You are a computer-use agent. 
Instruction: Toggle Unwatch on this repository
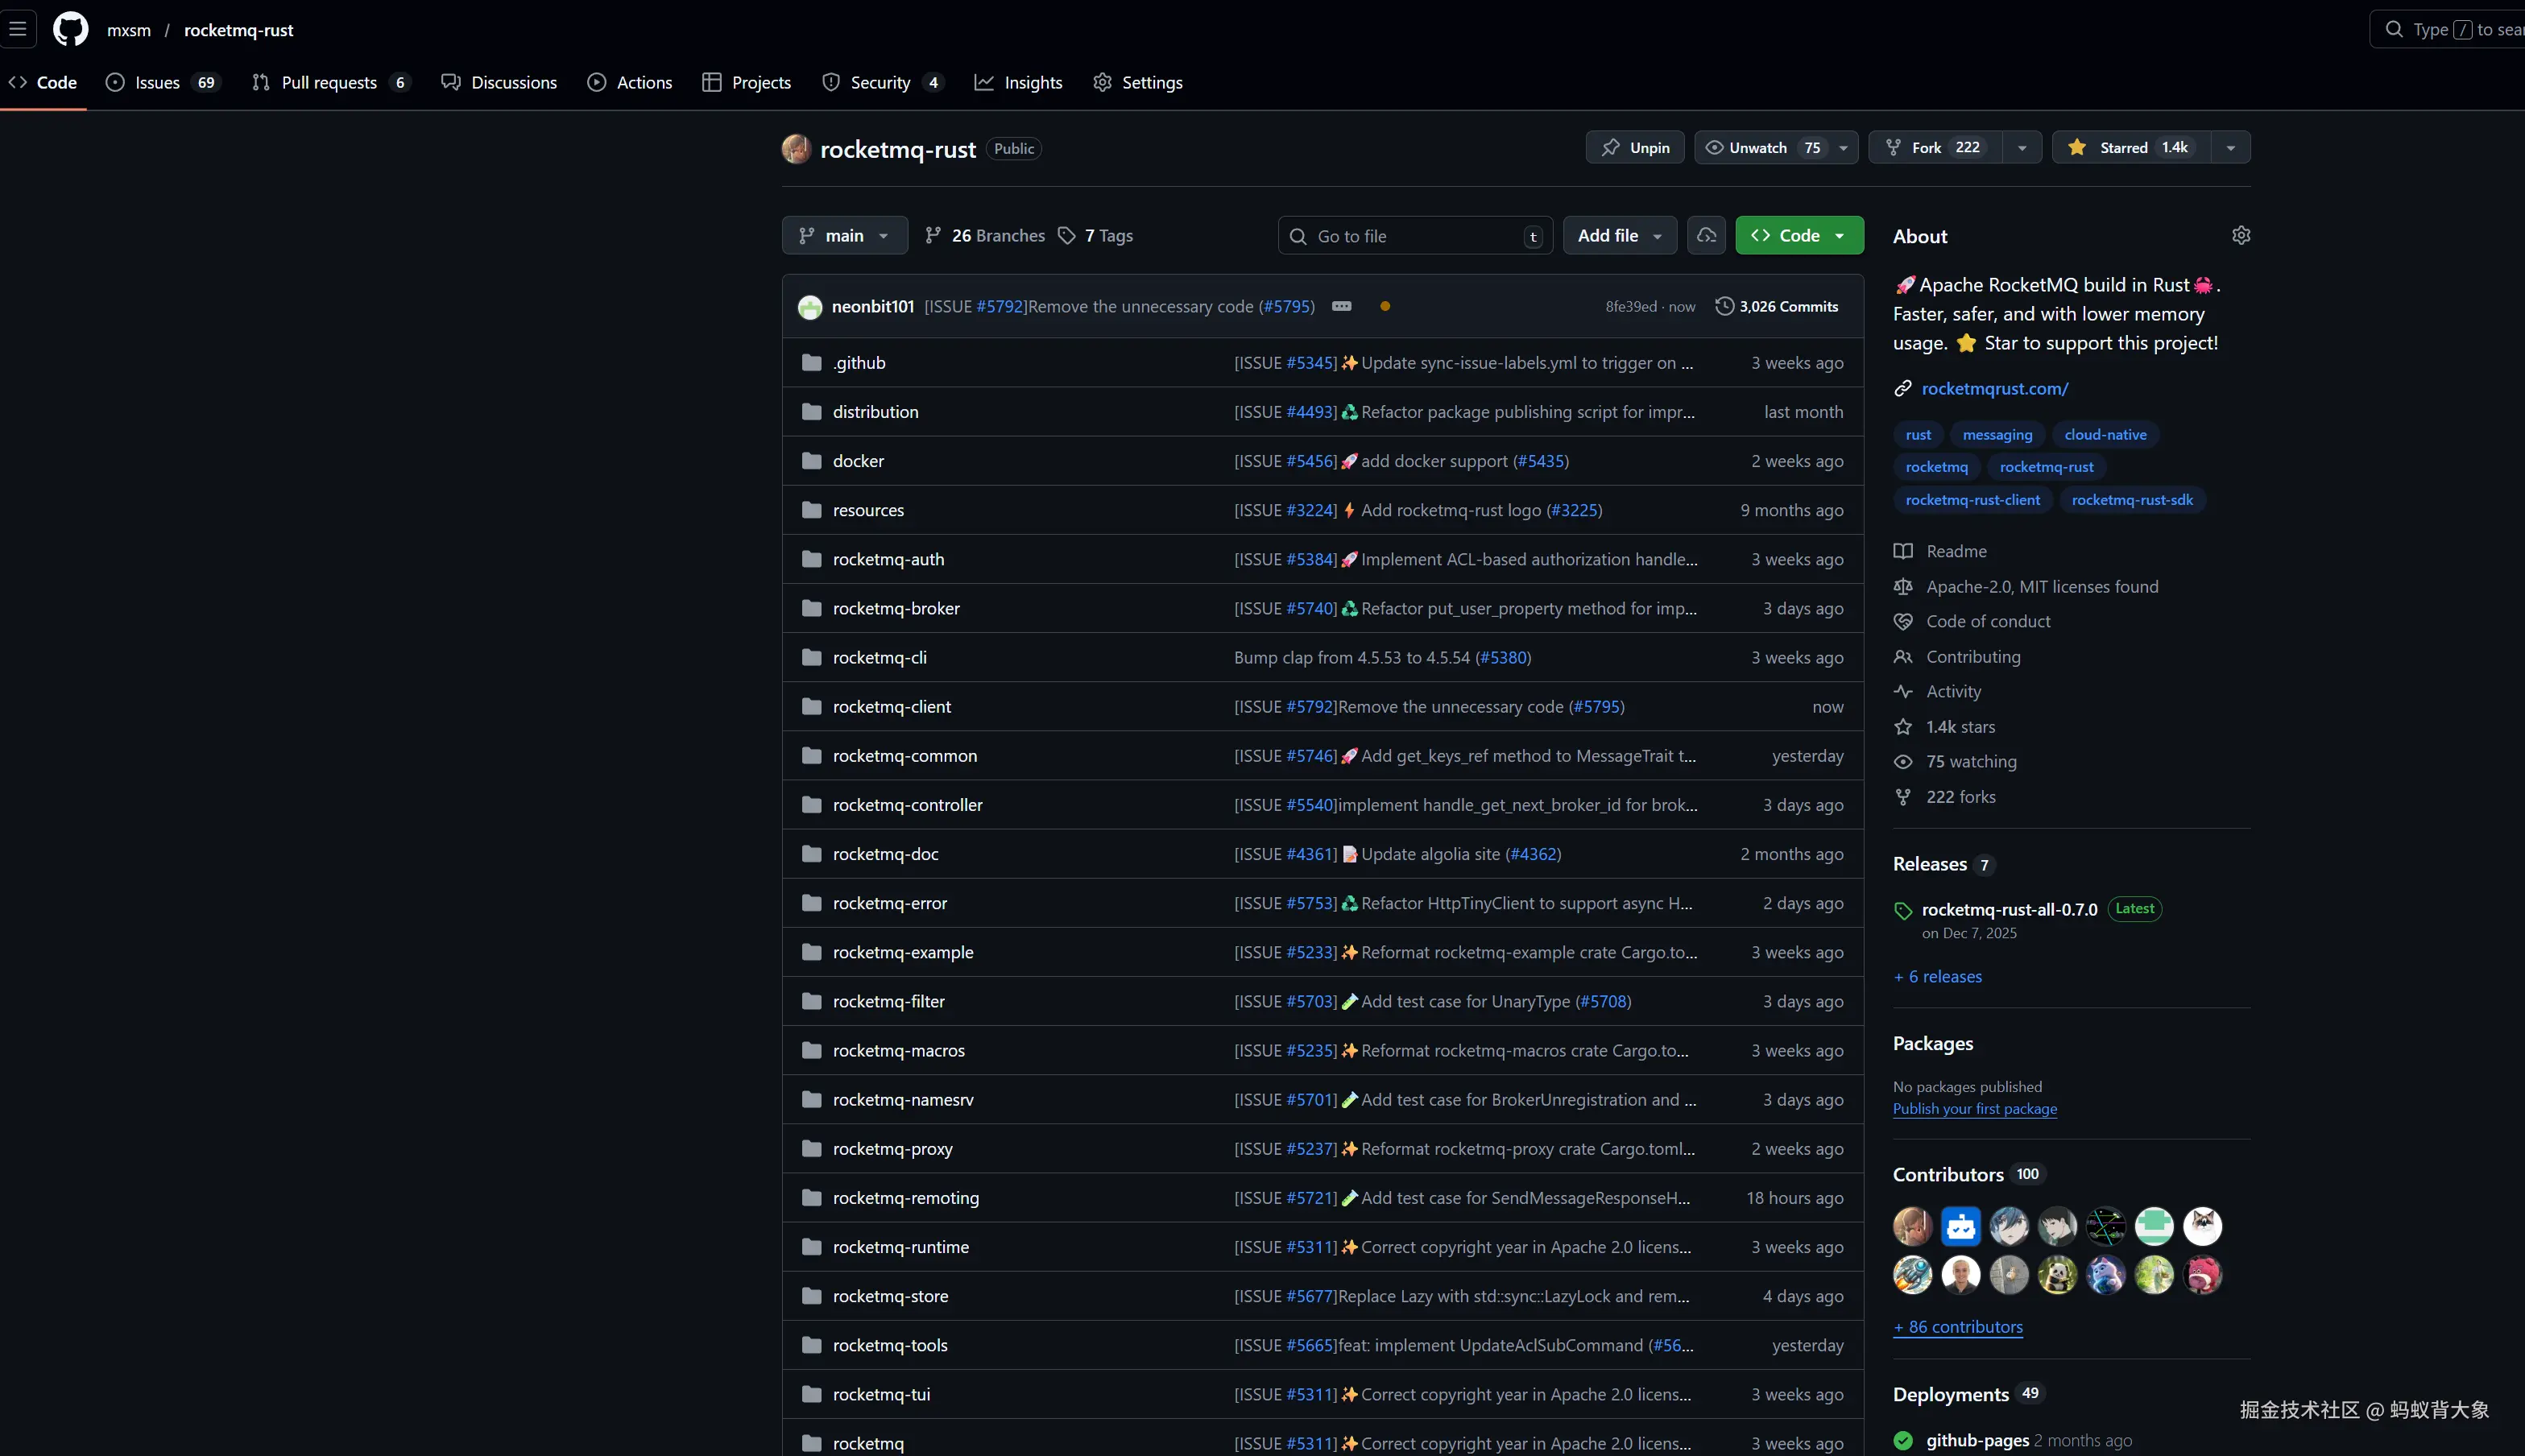pyautogui.click(x=1758, y=147)
